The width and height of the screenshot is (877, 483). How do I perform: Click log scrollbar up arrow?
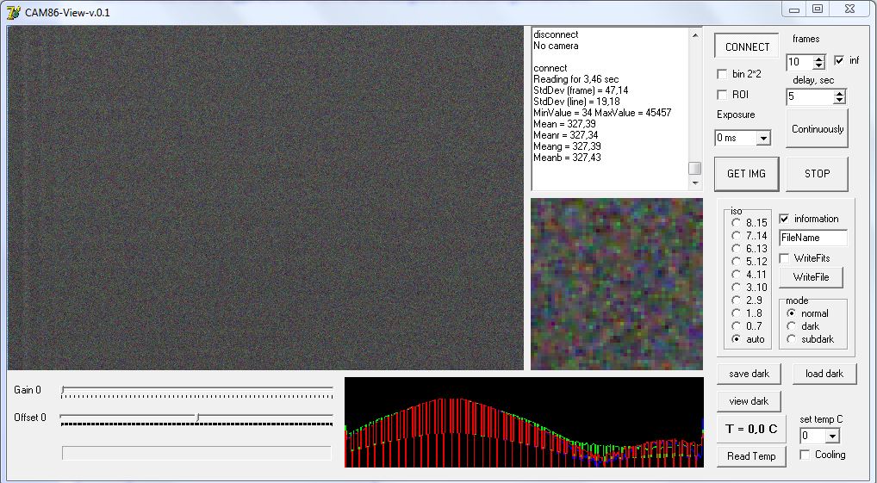694,34
